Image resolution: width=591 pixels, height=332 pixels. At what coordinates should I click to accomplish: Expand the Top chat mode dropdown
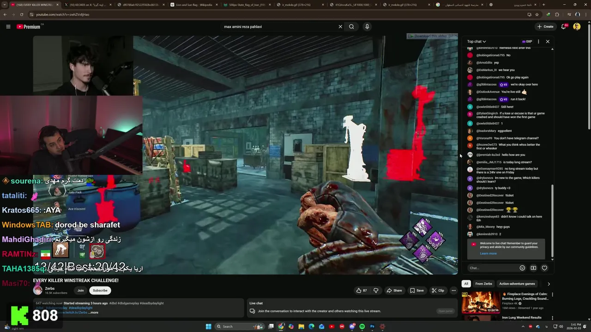pyautogui.click(x=476, y=41)
